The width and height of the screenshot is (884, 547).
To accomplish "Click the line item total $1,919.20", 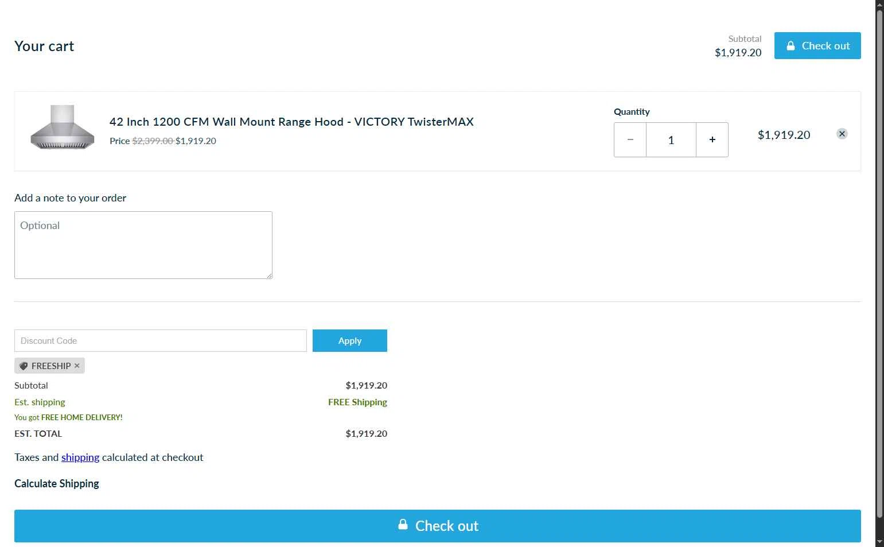I will [x=784, y=135].
